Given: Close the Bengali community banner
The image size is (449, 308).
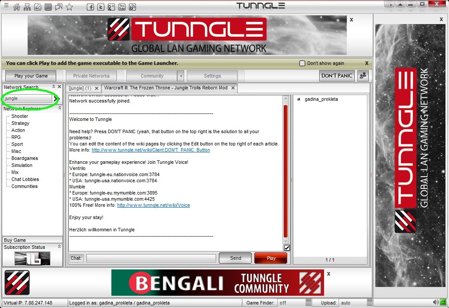Looking at the screenshot, I should click(x=329, y=274).
